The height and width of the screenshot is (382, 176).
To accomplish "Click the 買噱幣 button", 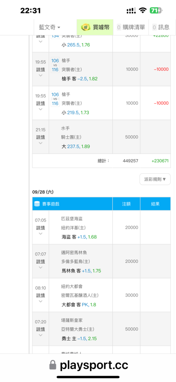I will click(95, 27).
